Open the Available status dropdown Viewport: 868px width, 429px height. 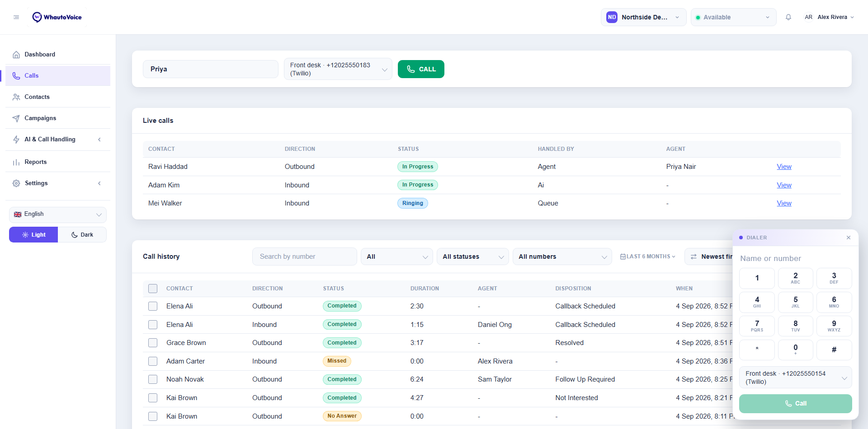(733, 17)
